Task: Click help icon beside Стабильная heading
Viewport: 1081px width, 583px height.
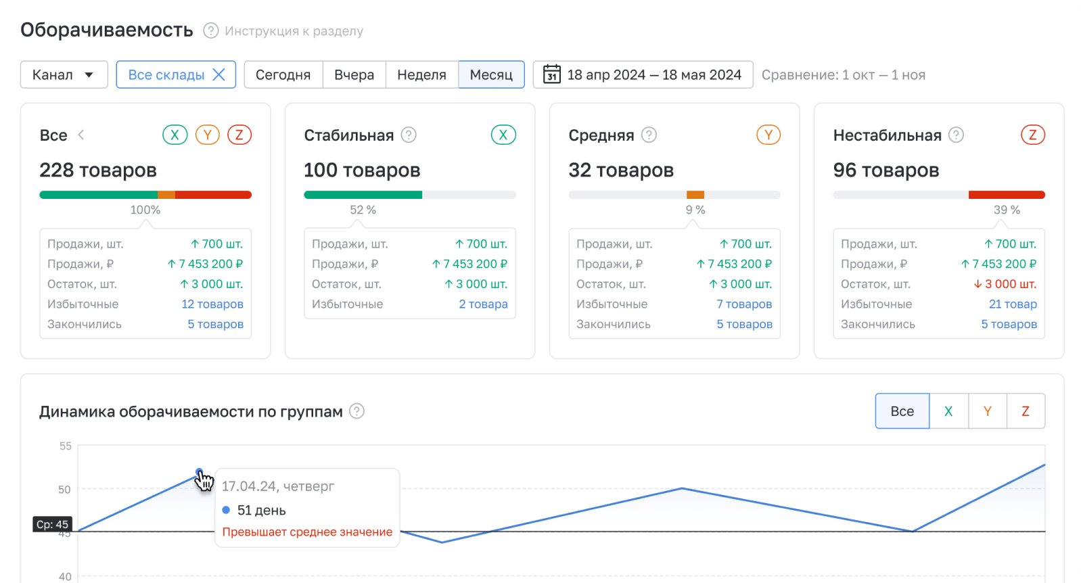Action: [x=409, y=135]
